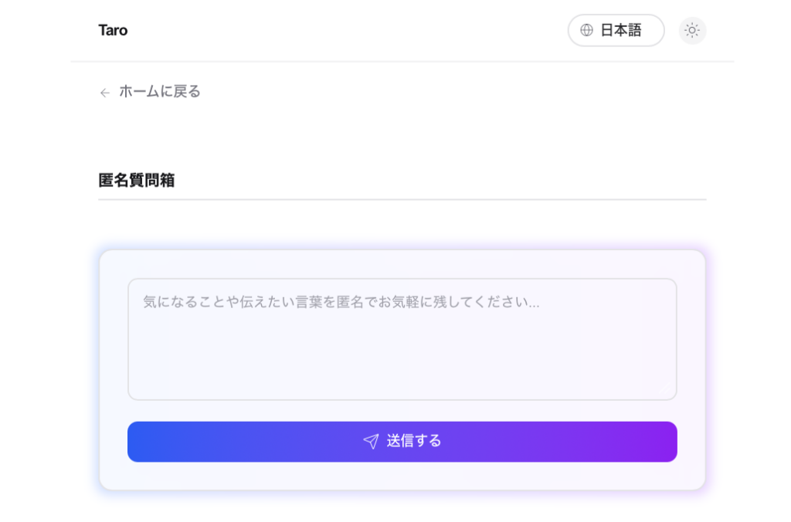Click the Taro profile name
The image size is (791, 522).
coord(112,30)
